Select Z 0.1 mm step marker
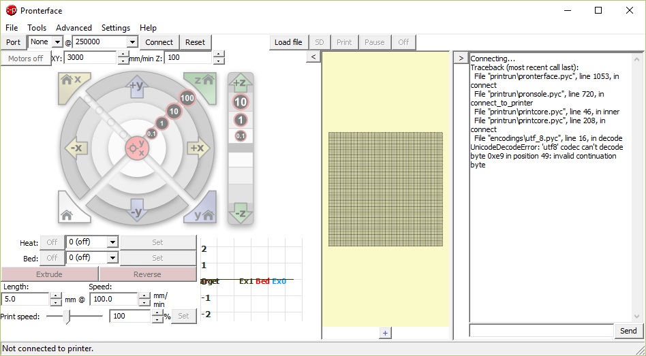 (x=241, y=135)
